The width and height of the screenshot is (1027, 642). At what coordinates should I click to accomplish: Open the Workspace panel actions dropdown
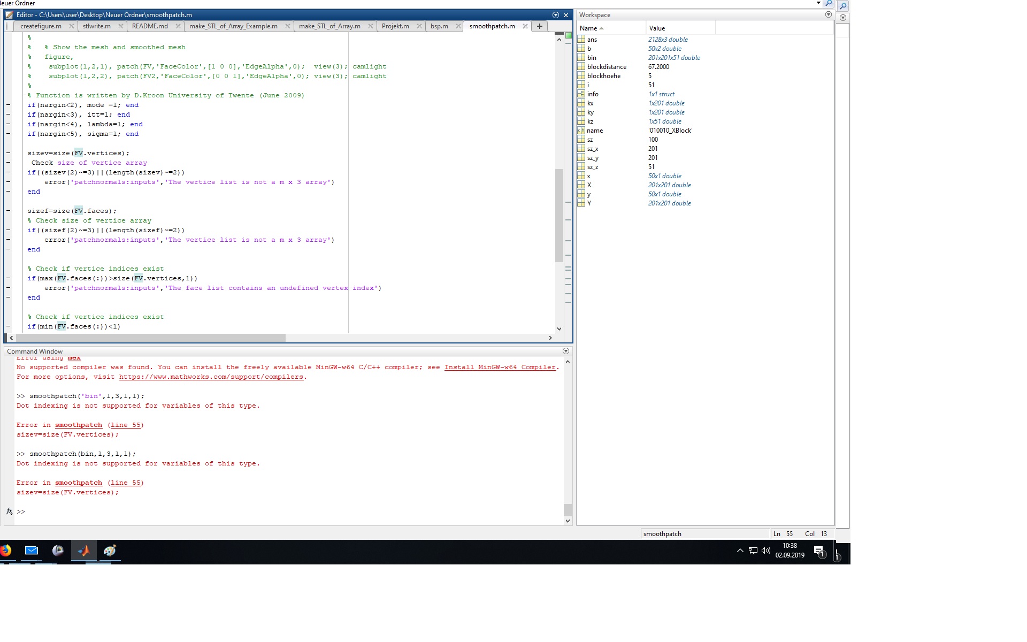pyautogui.click(x=829, y=15)
